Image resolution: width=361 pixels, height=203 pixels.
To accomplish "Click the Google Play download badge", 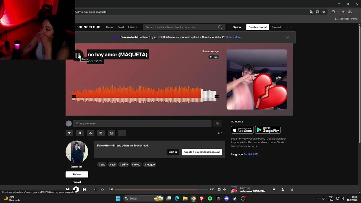I will pos(268,130).
